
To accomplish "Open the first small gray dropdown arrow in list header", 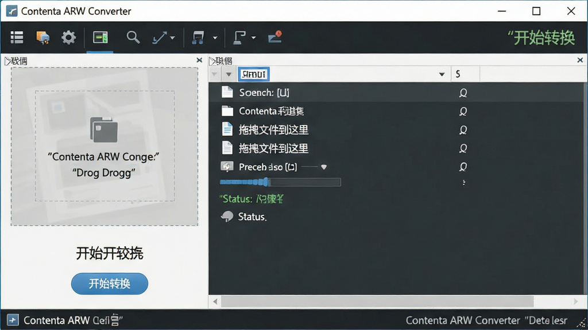I will [214, 74].
